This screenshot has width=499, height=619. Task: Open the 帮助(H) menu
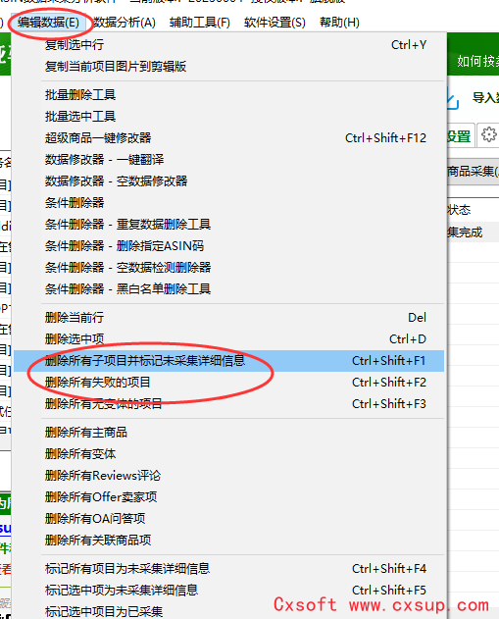tap(339, 23)
